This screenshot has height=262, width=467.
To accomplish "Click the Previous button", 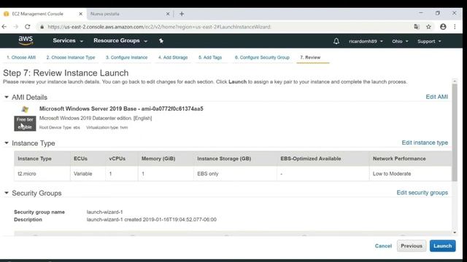I will pyautogui.click(x=412, y=246).
